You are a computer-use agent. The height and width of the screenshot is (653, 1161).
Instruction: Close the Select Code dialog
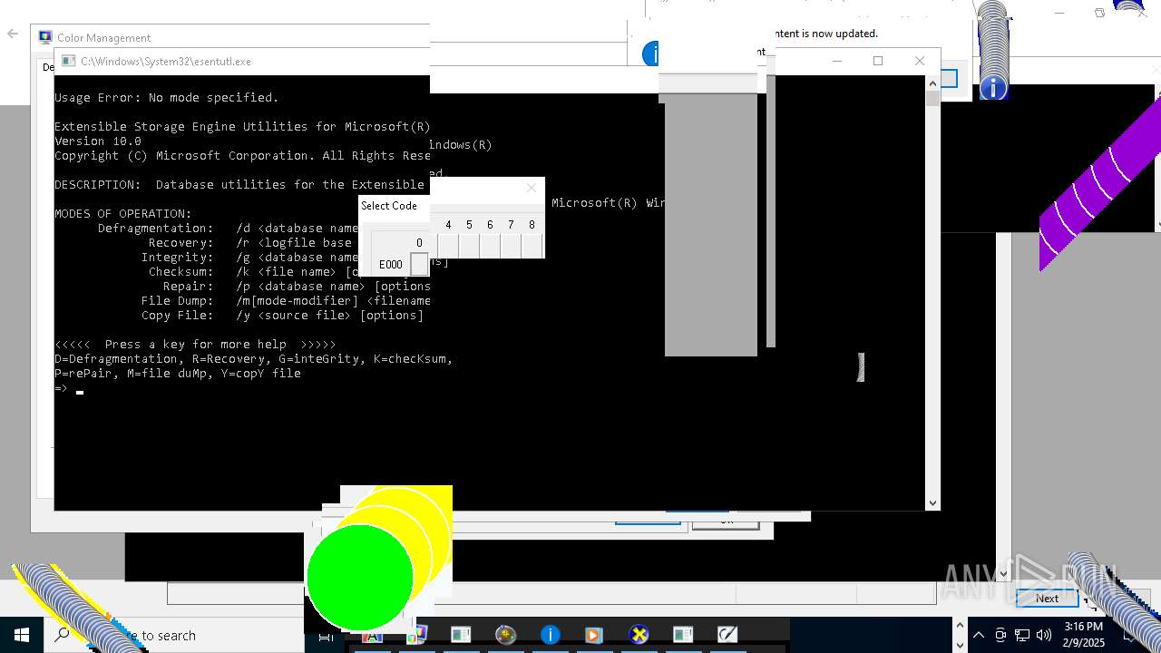click(532, 188)
